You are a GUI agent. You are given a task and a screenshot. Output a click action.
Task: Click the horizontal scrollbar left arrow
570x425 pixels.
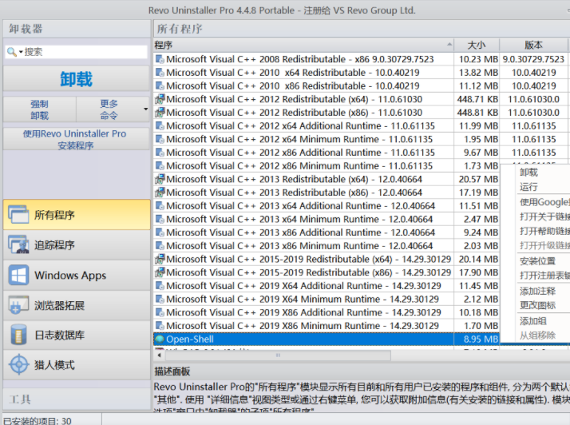[159, 355]
